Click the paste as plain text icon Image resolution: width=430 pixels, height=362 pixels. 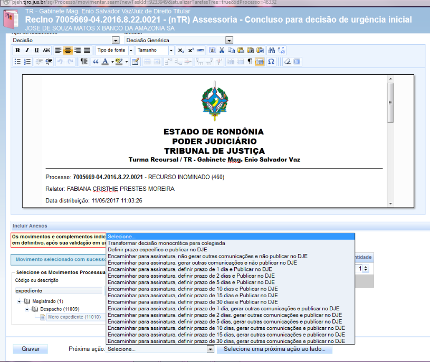251,50
